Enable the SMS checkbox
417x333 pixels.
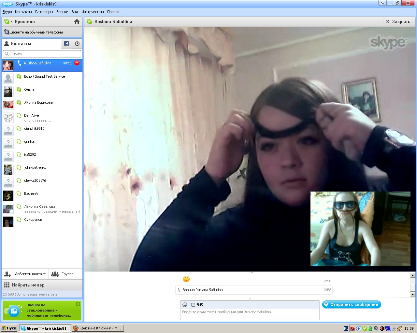click(193, 305)
